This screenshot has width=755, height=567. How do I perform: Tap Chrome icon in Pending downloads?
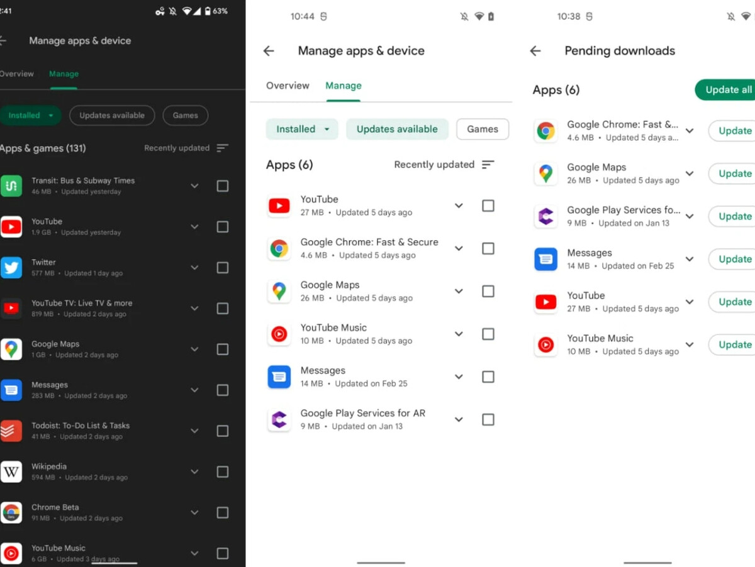tap(545, 131)
